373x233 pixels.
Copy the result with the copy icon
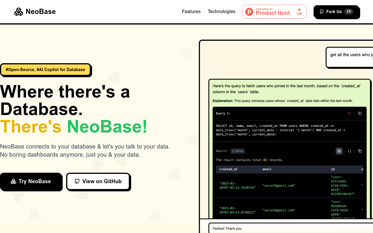360,151
